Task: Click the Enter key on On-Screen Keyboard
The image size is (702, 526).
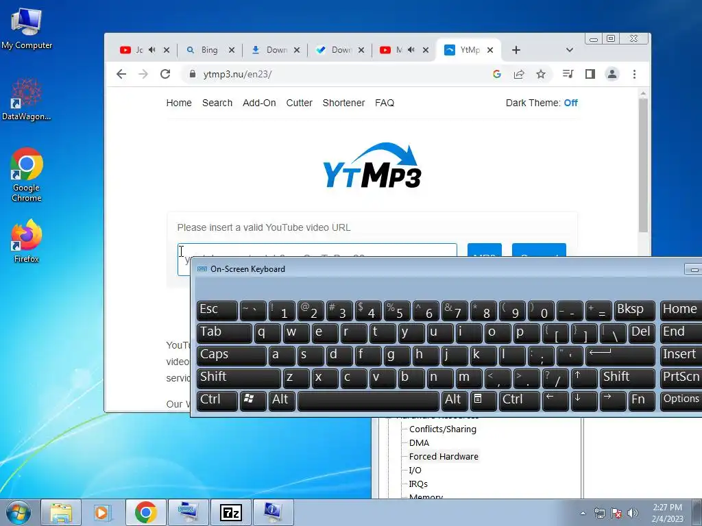Action: (620, 355)
